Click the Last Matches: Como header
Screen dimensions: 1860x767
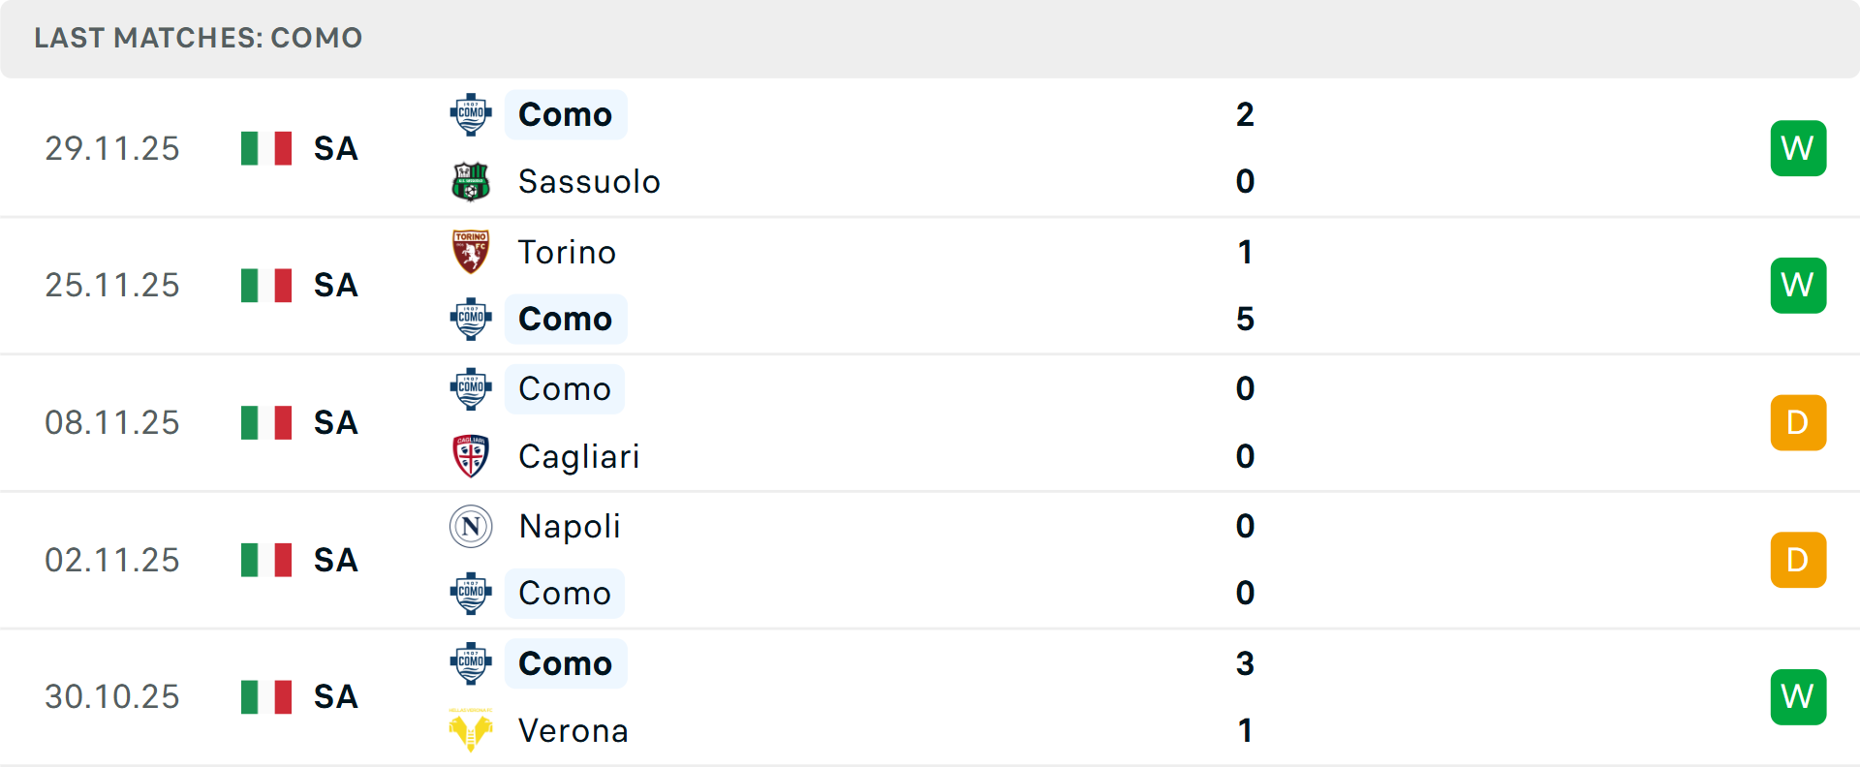[x=198, y=38]
